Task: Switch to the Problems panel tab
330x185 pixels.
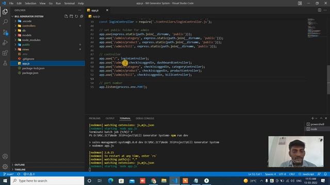Action: (95, 118)
